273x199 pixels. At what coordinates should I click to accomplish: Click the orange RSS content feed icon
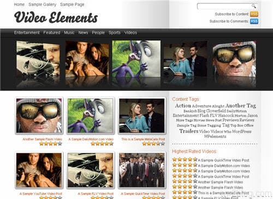(254, 14)
